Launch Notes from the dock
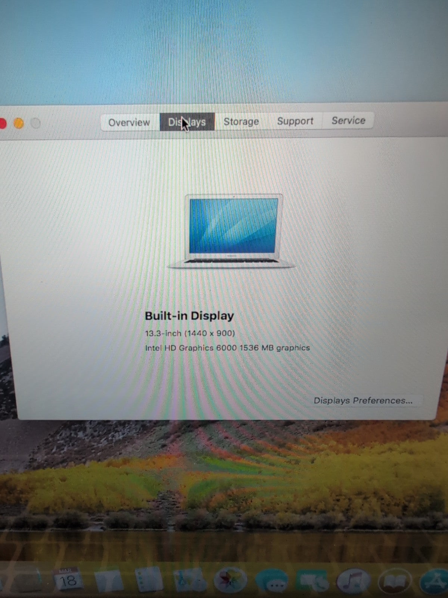448x598 pixels. click(108, 580)
